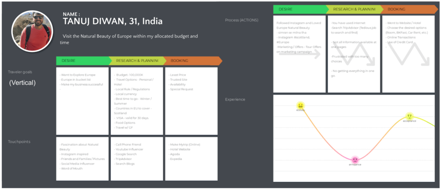This screenshot has width=443, height=191.
Task: Click the acceptance emoji on curve
Action: (409, 116)
